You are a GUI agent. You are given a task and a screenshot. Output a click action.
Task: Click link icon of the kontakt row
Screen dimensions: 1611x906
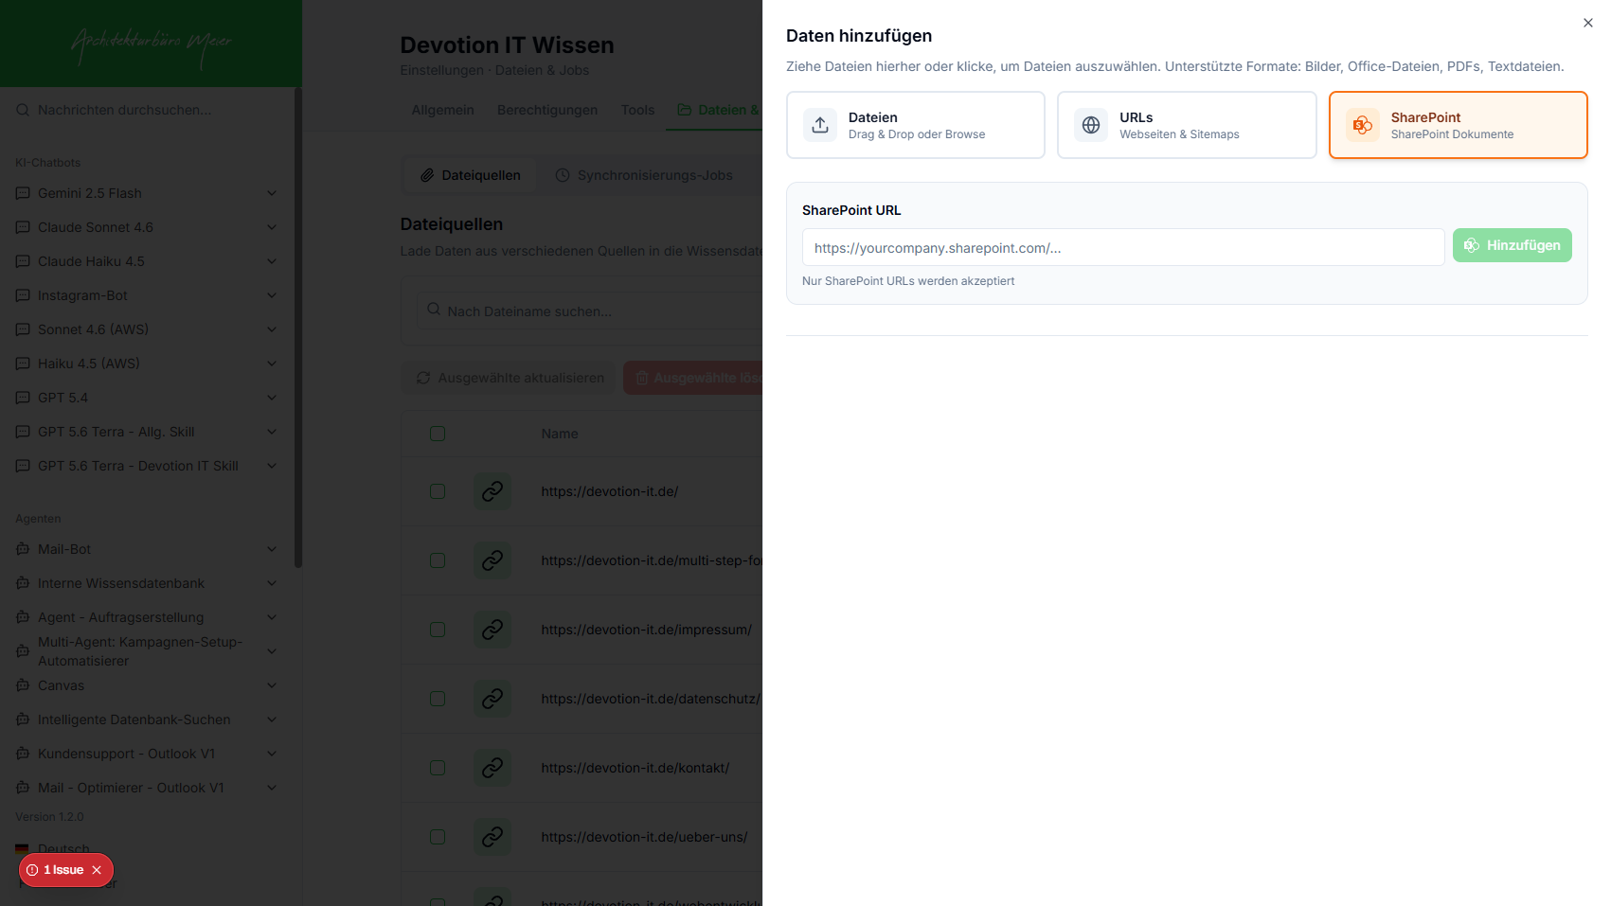click(x=492, y=768)
